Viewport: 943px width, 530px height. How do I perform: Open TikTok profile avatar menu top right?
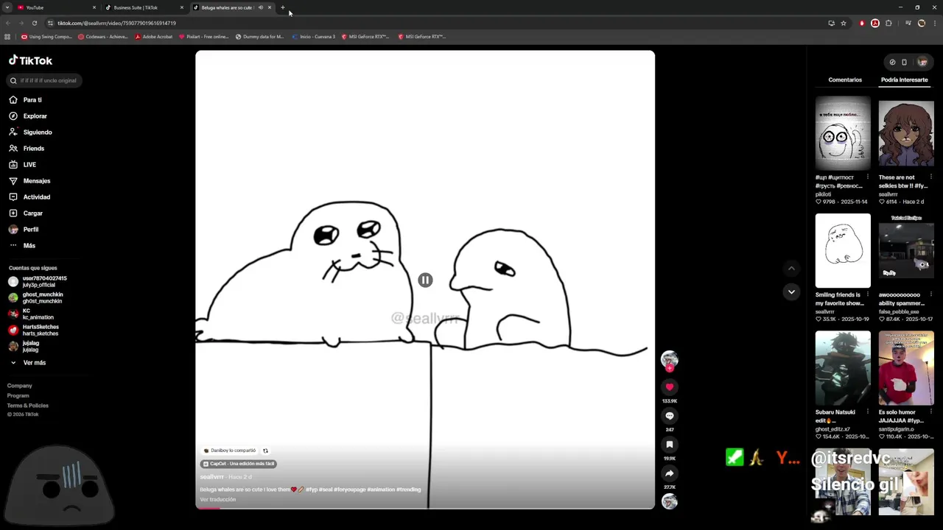922,62
